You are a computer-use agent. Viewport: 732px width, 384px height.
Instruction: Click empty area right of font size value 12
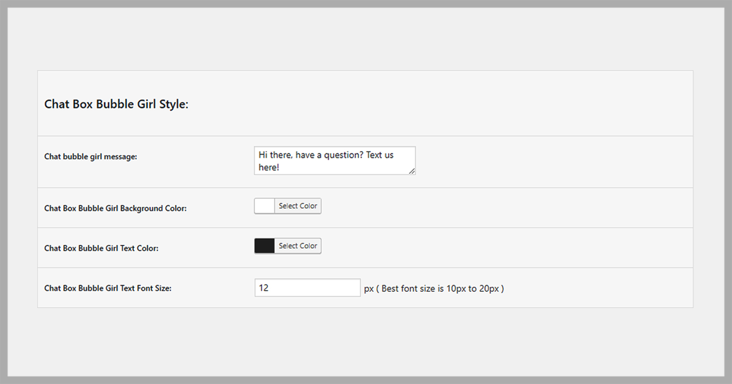coord(315,288)
